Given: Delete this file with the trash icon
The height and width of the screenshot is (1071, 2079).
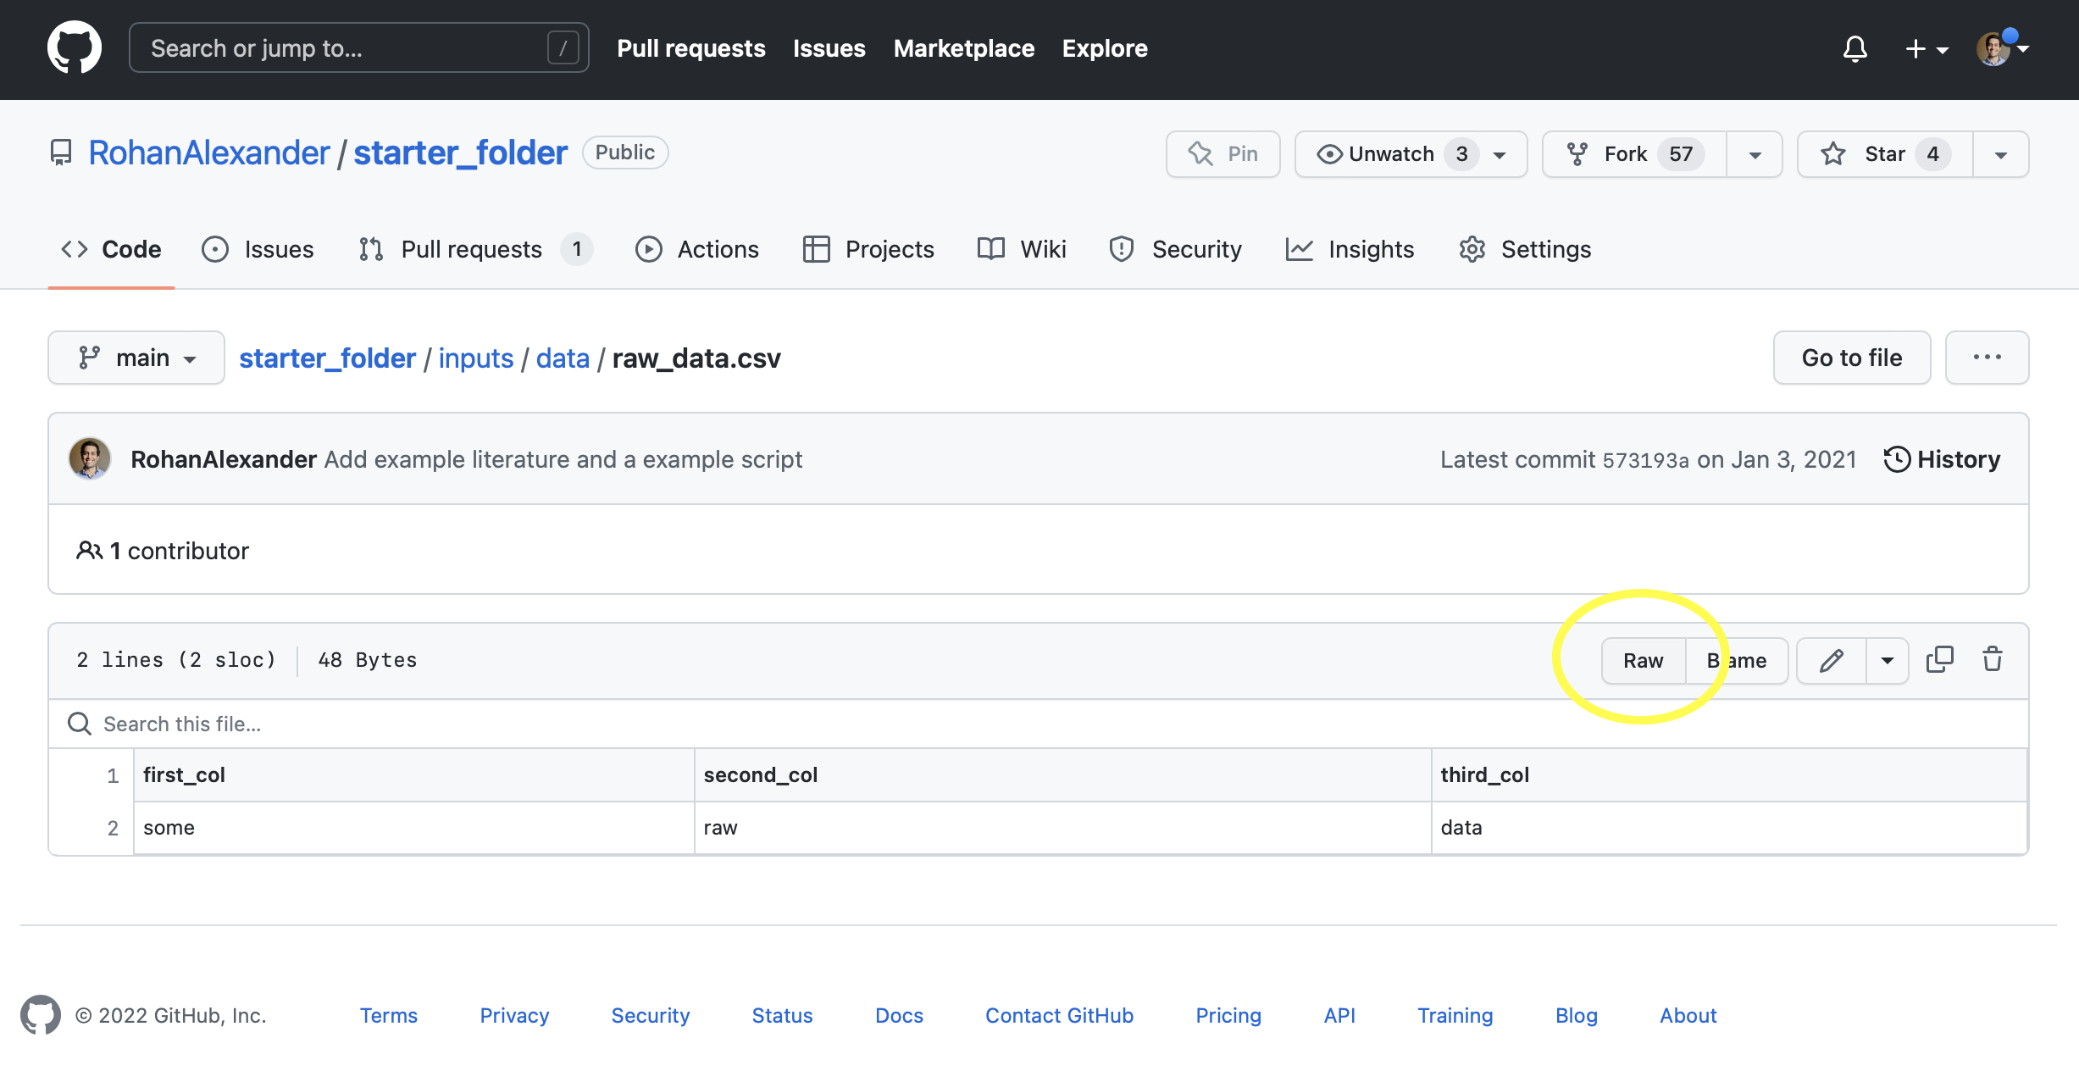Looking at the screenshot, I should [1993, 659].
